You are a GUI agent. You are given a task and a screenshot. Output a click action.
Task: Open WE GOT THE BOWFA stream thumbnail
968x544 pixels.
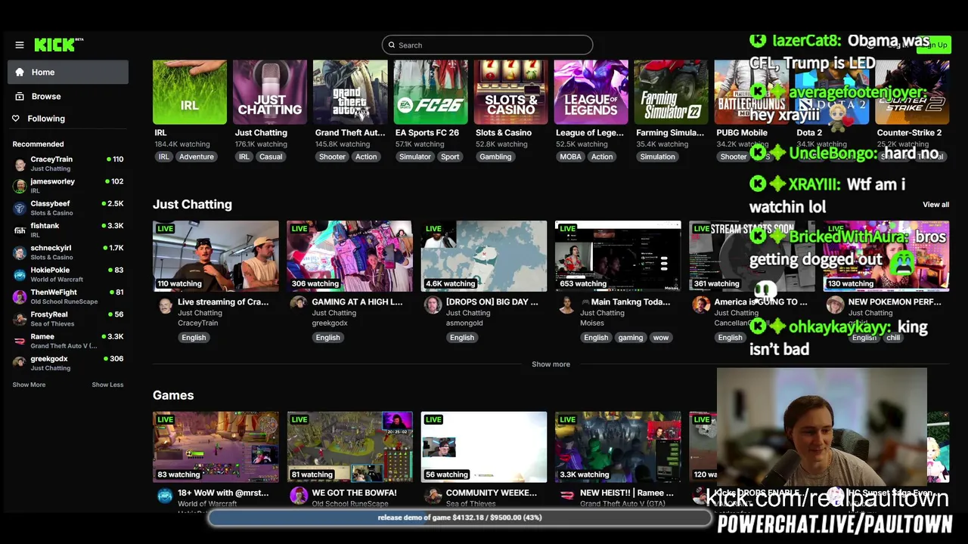tap(349, 447)
